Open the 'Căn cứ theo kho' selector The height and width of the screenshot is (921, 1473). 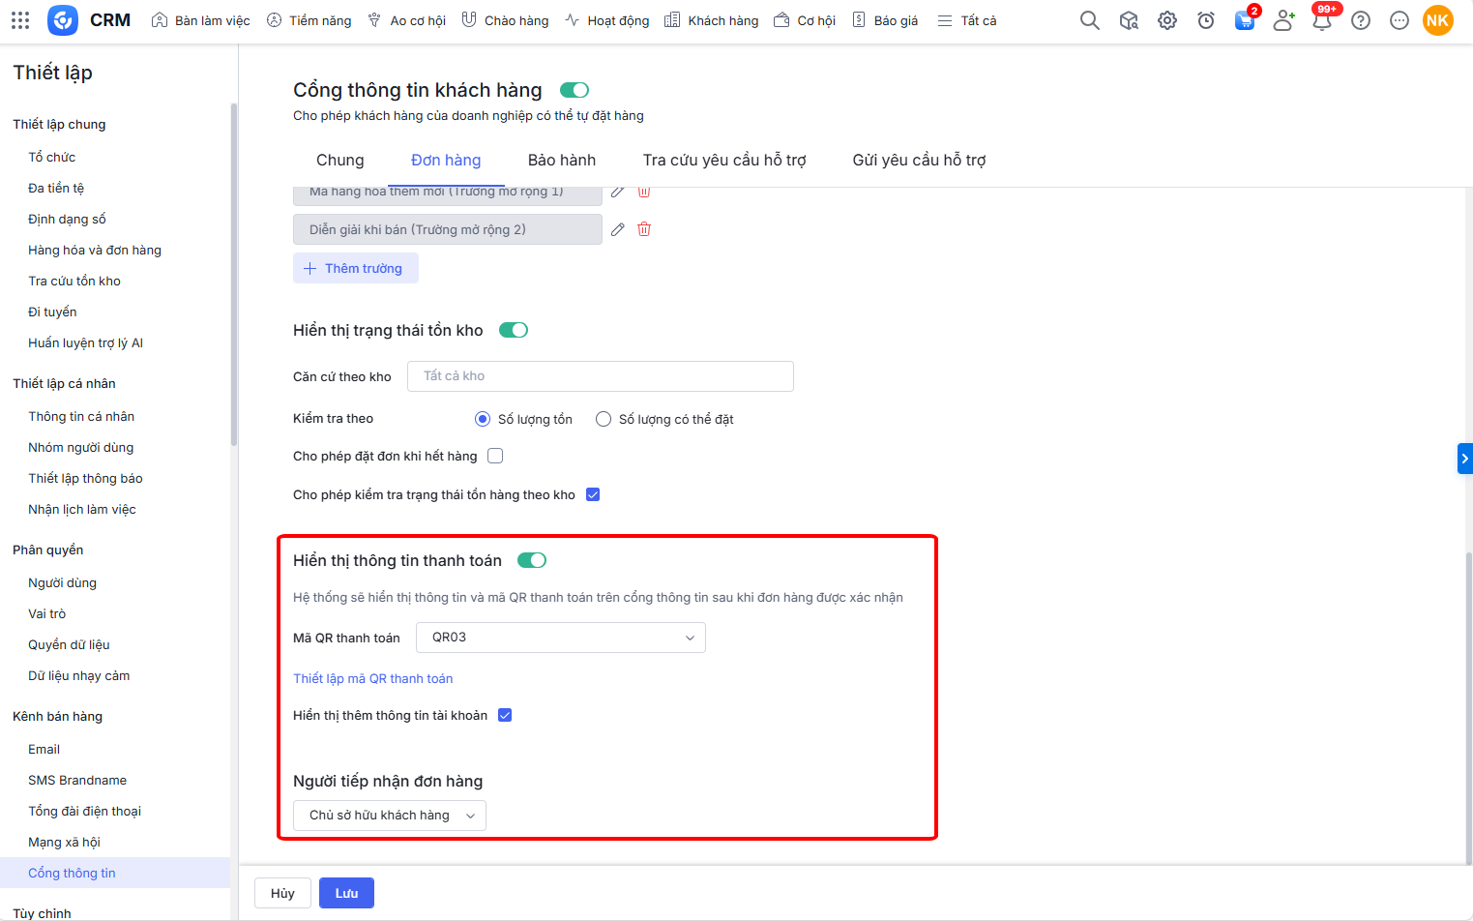601,376
